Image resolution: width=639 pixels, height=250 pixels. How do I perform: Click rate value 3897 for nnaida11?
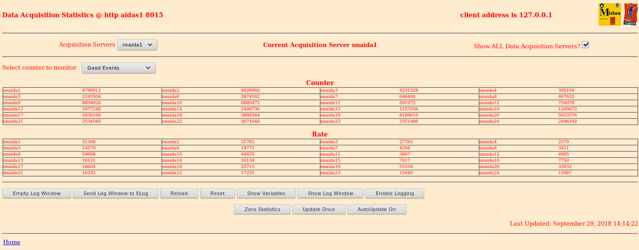click(x=405, y=154)
